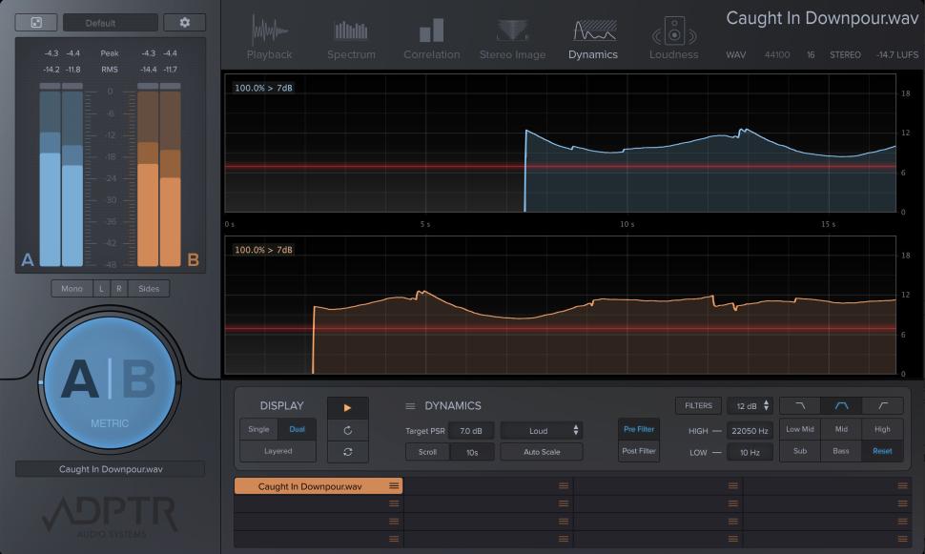Image resolution: width=925 pixels, height=554 pixels.
Task: Select the high-pass filter shape icon
Action: (x=882, y=406)
